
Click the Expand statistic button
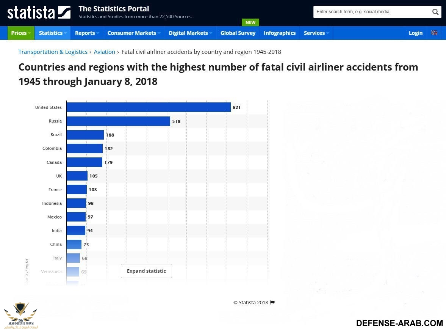146,271
